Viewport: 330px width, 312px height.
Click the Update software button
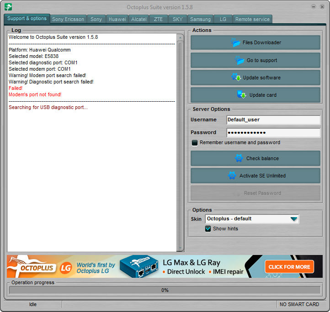click(x=255, y=78)
